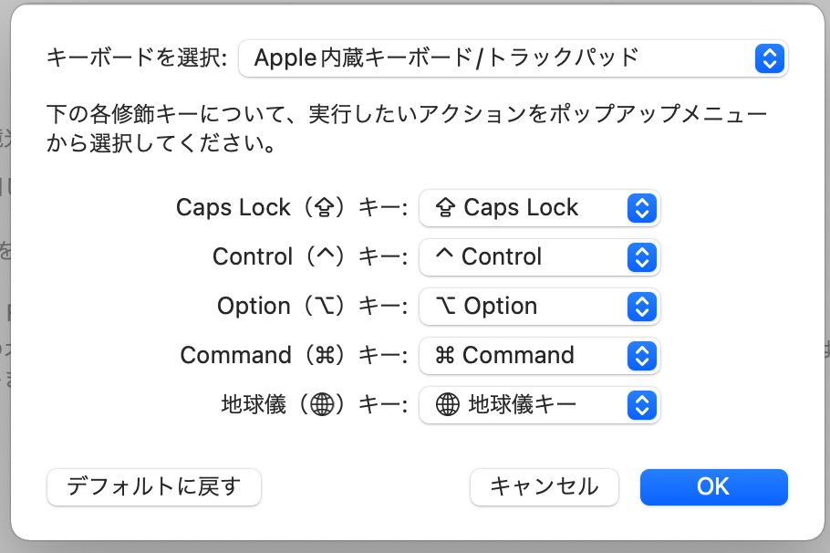Click the ⇪ symbol inside Caps Lock popup
The image size is (830, 553).
point(446,208)
